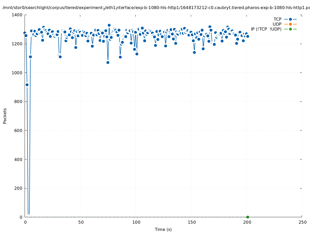Viewport: 310px width, 233px height.
Task: Click the Packets y-axis label
Action: pos(5,116)
